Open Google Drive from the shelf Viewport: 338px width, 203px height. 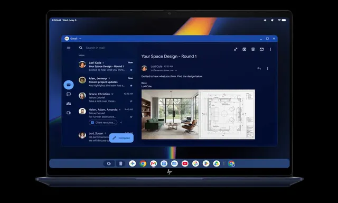click(217, 163)
